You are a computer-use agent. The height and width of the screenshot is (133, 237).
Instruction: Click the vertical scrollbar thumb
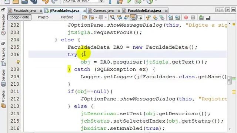(229, 80)
